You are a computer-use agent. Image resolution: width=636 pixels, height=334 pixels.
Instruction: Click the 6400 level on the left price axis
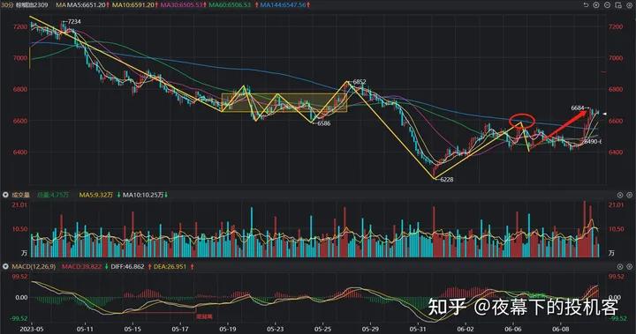coord(20,152)
